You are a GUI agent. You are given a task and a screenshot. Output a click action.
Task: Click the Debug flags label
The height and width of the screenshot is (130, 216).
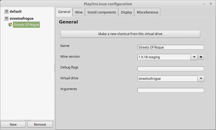tap(69, 67)
